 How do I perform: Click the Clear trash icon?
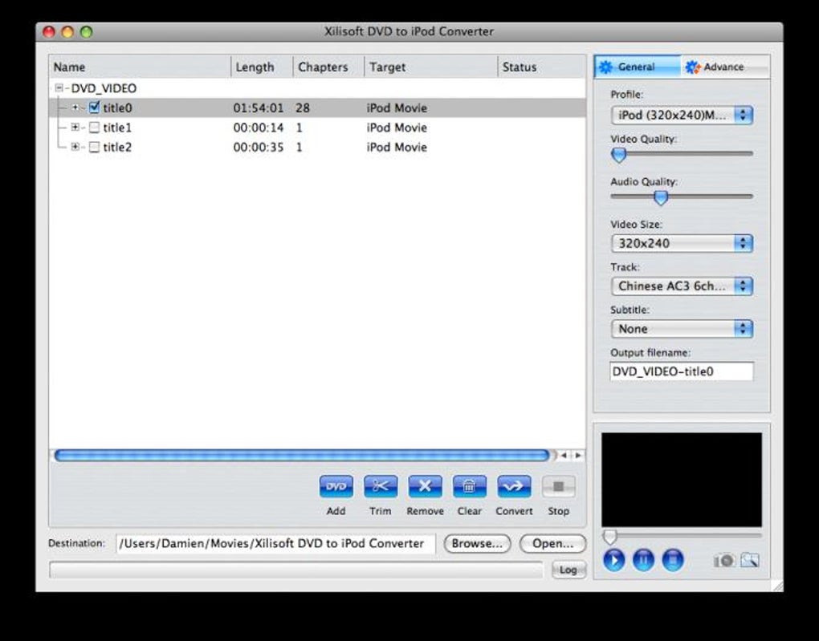(x=469, y=486)
